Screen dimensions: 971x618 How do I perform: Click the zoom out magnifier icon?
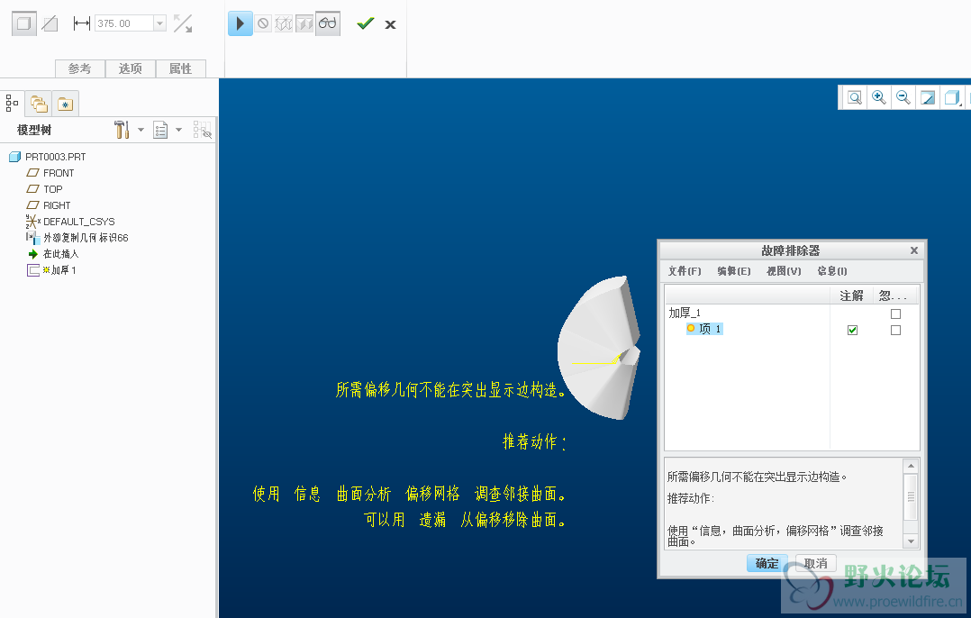pyautogui.click(x=903, y=97)
